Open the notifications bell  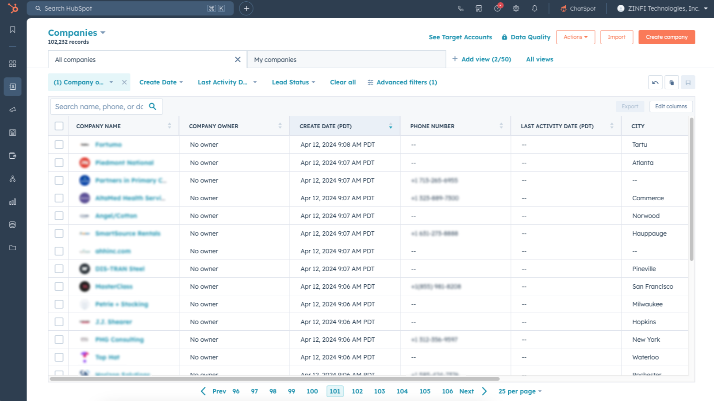coord(534,8)
